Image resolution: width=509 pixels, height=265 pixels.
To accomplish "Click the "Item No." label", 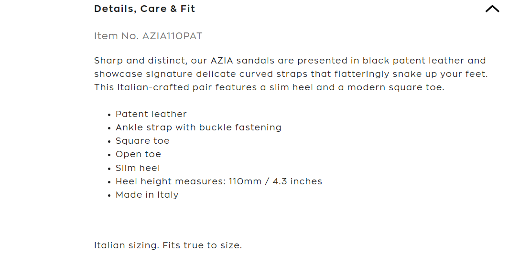I will pos(117,36).
